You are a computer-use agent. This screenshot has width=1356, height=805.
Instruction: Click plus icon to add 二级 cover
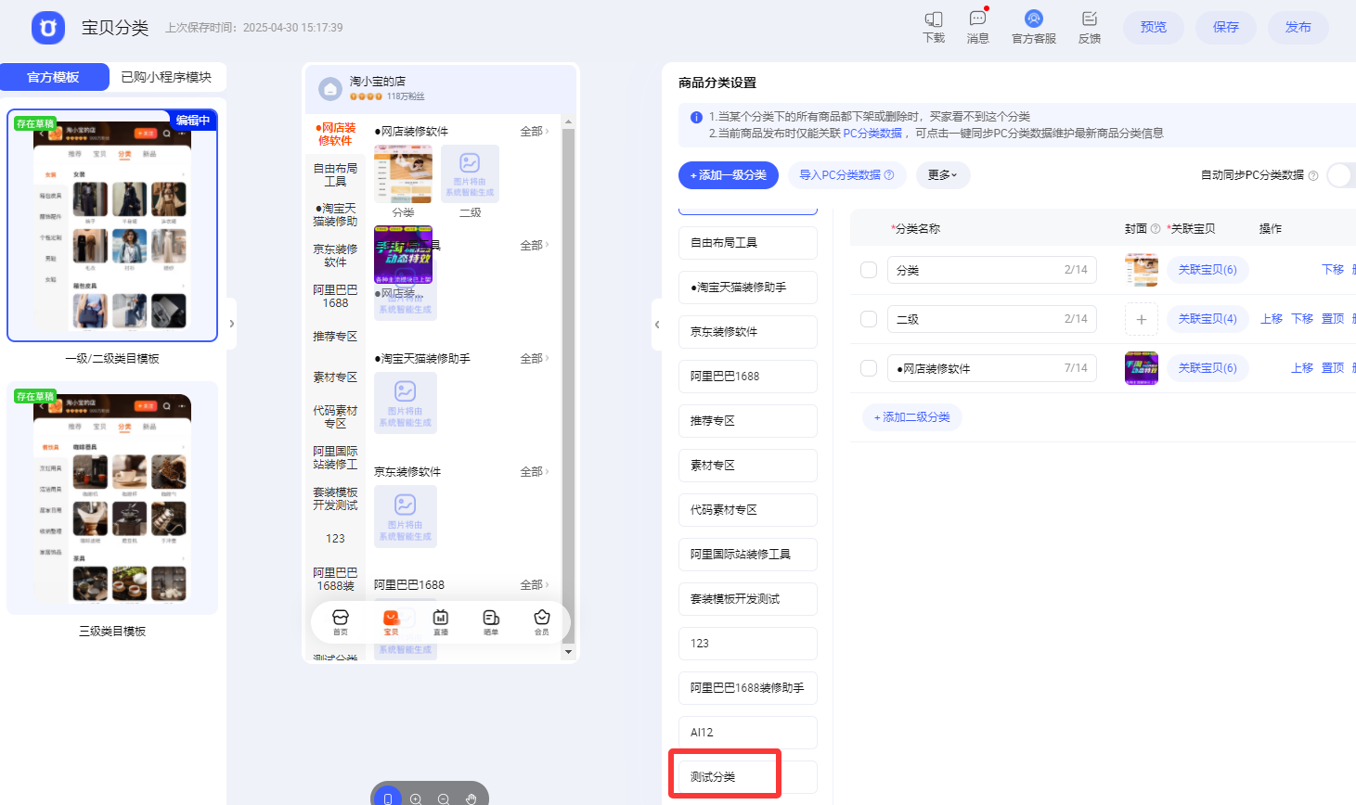(x=1142, y=319)
